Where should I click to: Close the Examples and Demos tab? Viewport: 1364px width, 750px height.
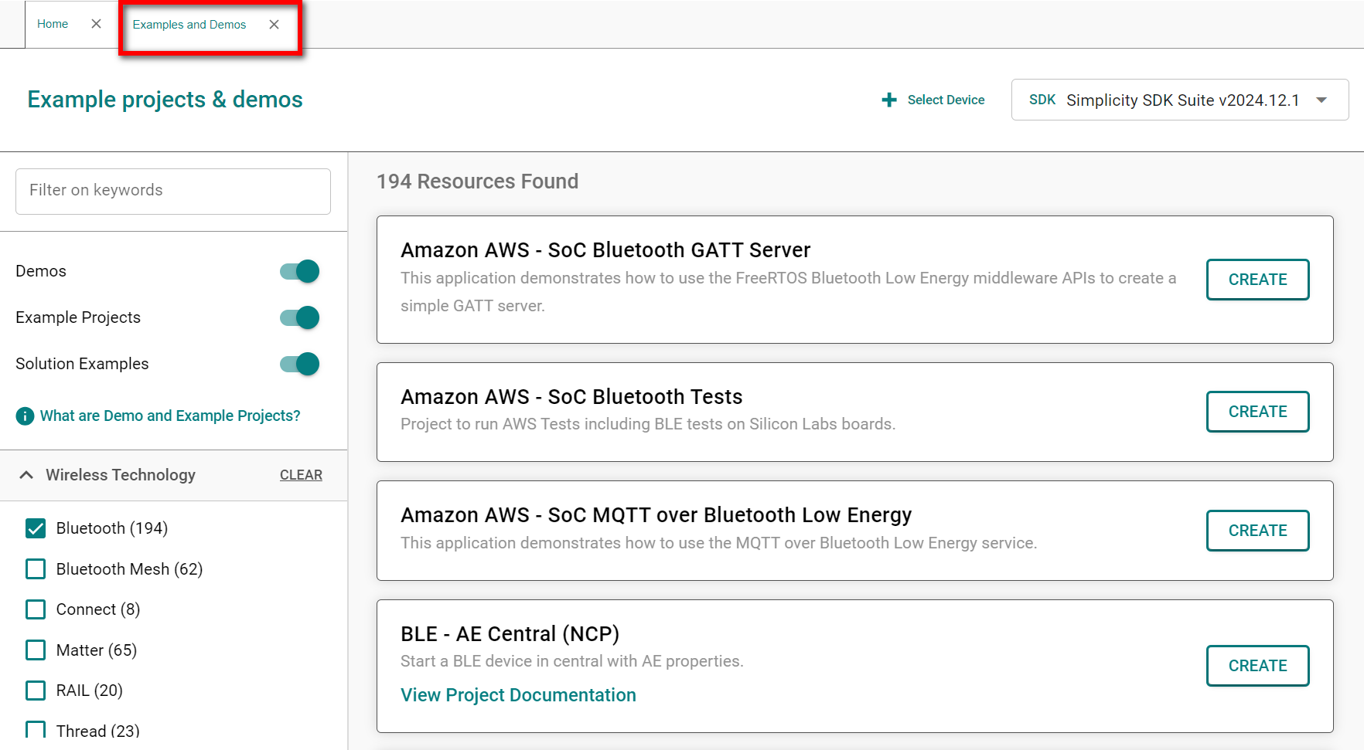pyautogui.click(x=275, y=24)
